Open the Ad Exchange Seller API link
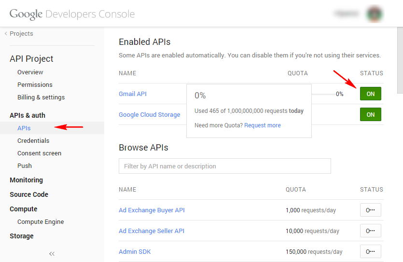403x262 pixels. point(152,231)
